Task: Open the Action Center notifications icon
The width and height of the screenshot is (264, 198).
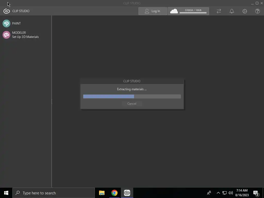Action: 256,193
